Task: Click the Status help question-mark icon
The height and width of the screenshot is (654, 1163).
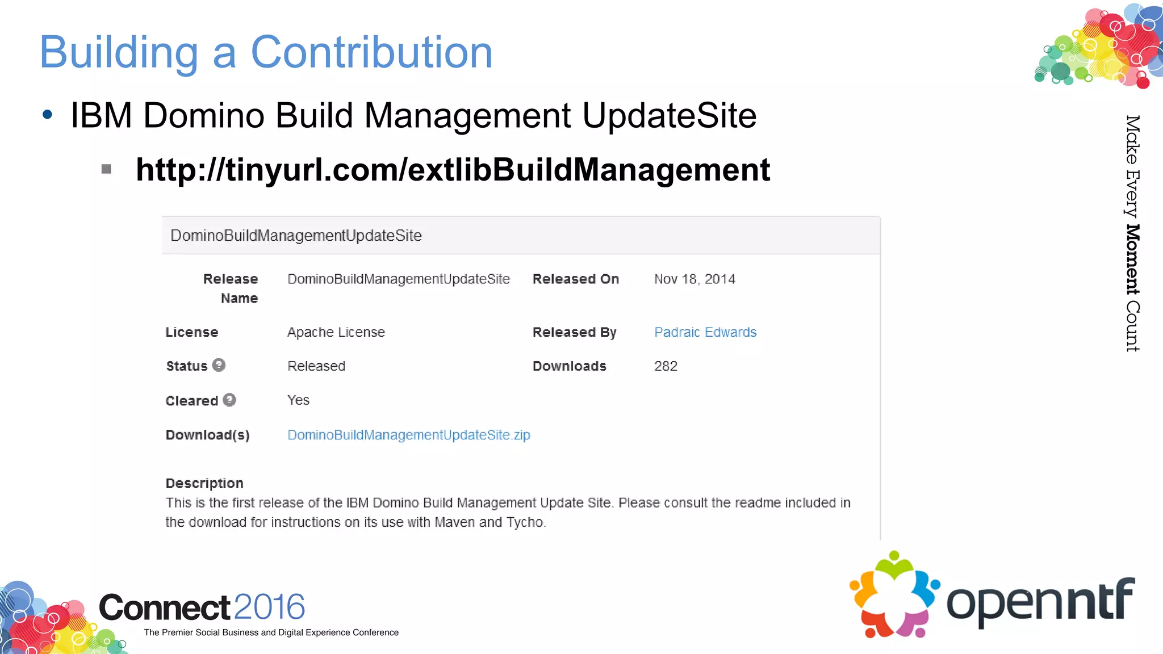Action: point(219,365)
